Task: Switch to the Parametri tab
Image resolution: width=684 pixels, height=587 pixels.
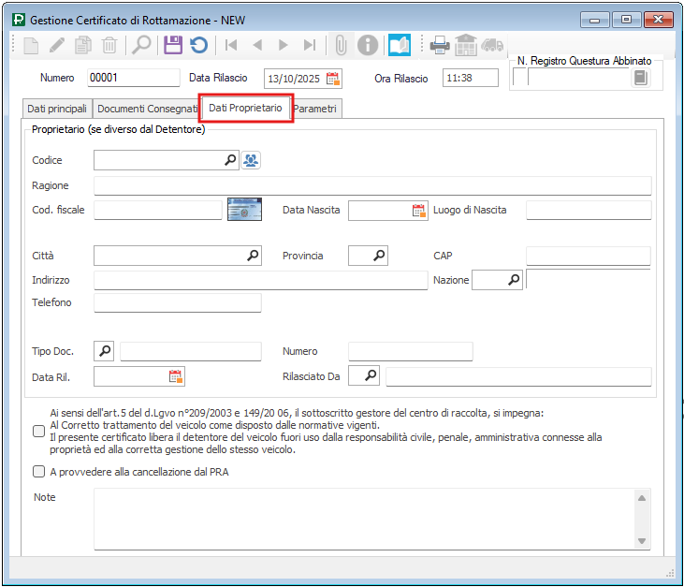Action: pyautogui.click(x=315, y=109)
